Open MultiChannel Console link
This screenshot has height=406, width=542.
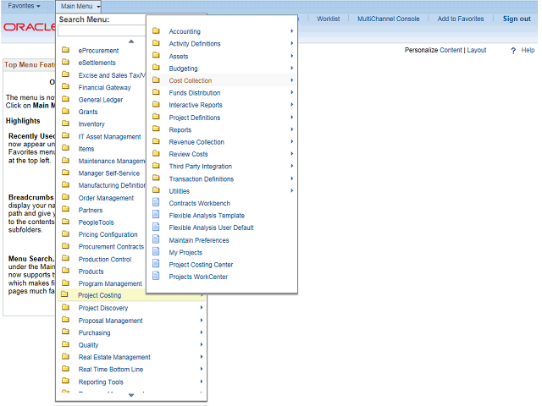pos(388,19)
